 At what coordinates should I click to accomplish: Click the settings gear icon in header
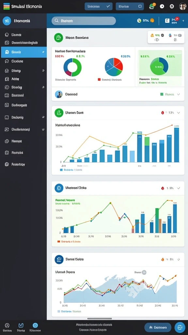172,7
